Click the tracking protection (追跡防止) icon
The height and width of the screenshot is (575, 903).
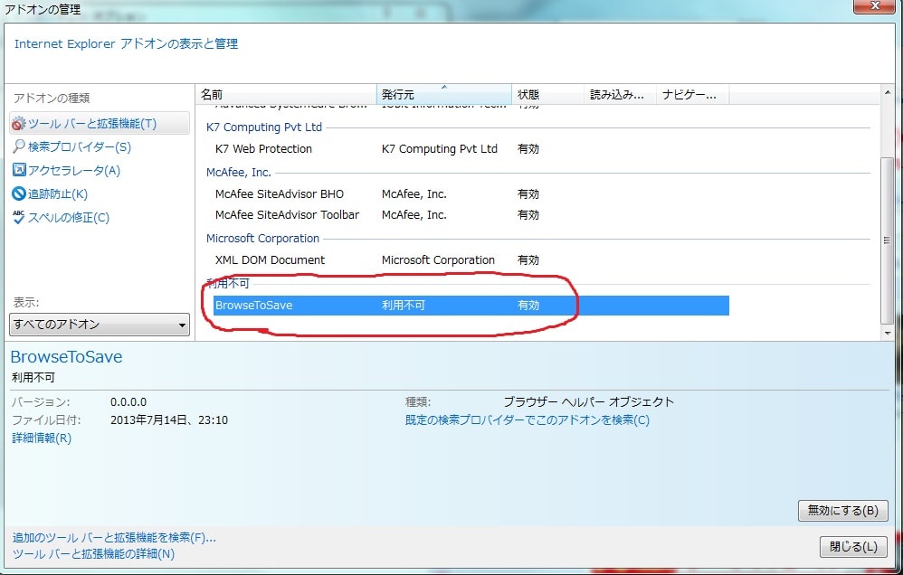pos(19,194)
